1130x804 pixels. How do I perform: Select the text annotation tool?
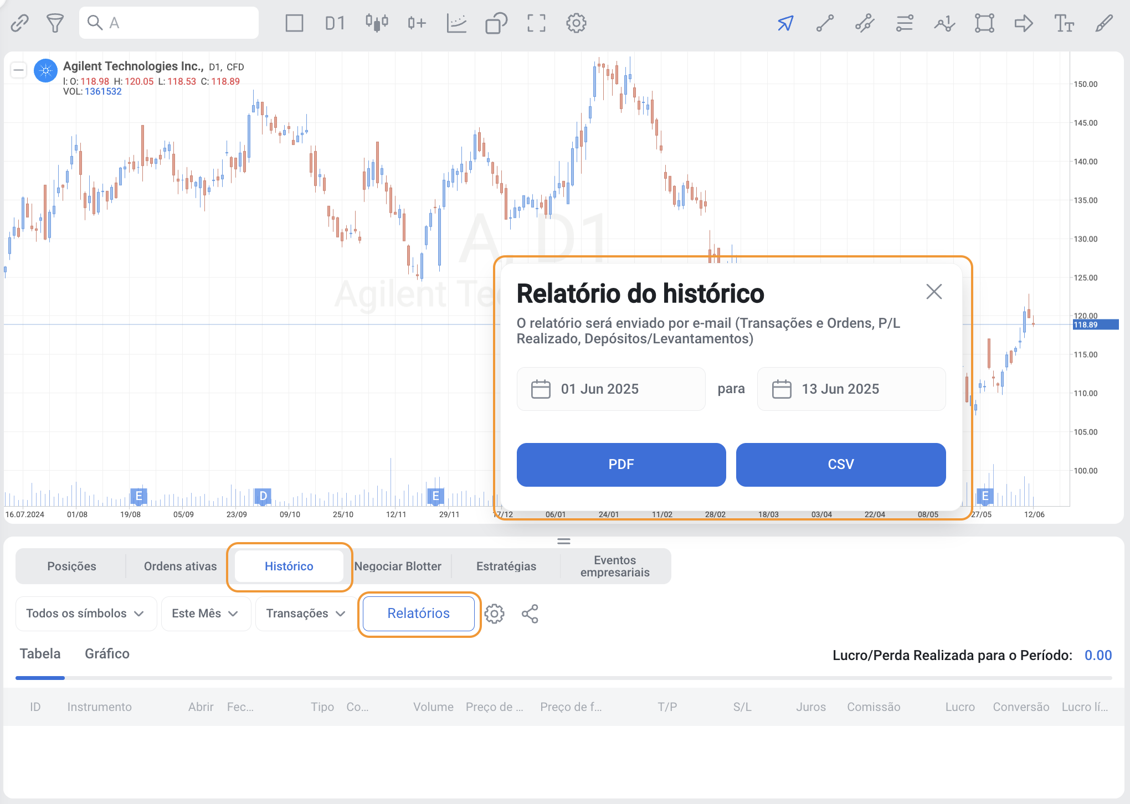(1064, 23)
